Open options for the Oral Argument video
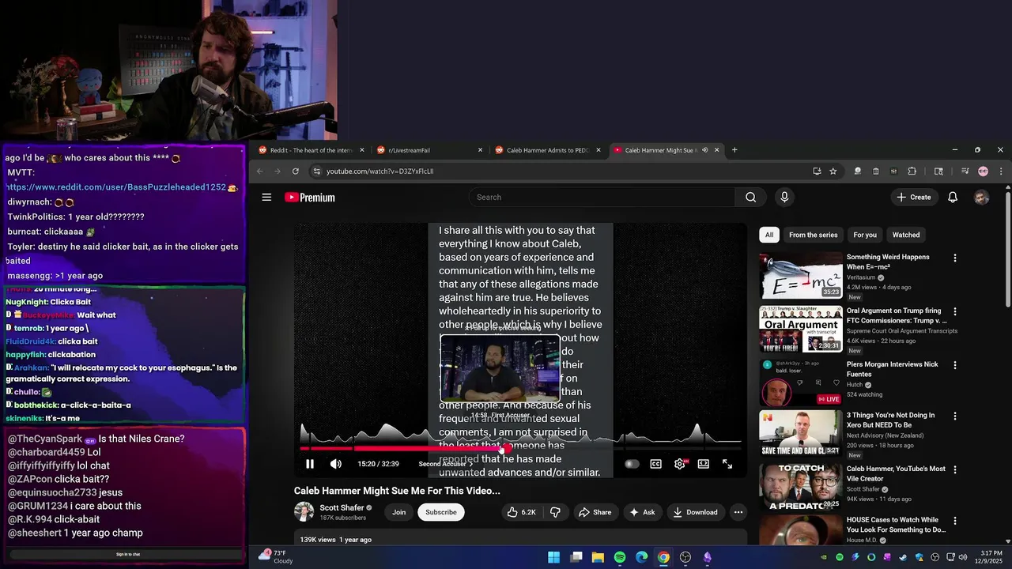 pyautogui.click(x=954, y=312)
